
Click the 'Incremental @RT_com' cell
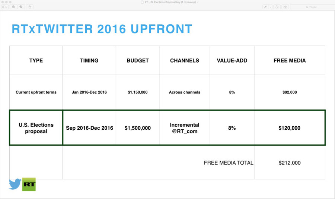185,128
